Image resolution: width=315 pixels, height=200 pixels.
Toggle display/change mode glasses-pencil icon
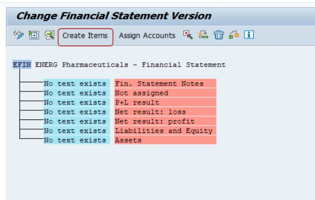point(18,35)
